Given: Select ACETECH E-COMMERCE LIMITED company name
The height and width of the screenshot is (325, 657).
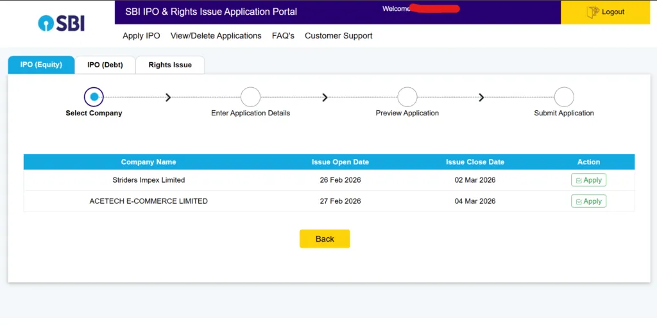Looking at the screenshot, I should pos(149,201).
